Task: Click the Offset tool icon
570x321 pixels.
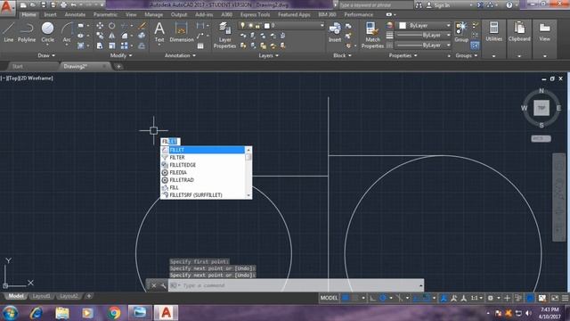Action: [x=142, y=45]
